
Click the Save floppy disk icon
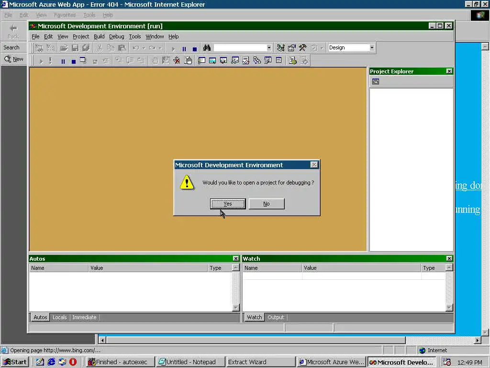click(x=75, y=48)
